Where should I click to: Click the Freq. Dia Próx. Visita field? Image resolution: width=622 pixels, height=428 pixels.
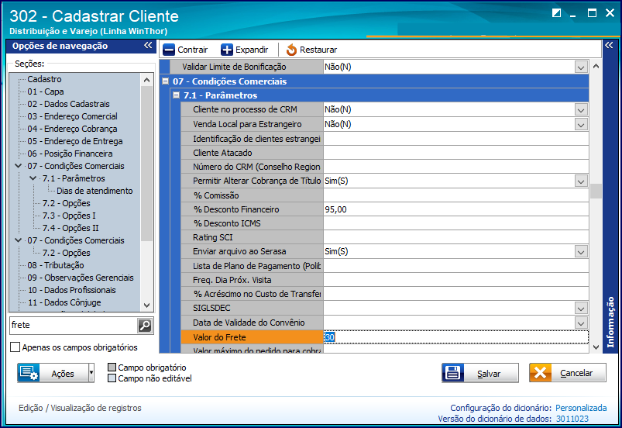[x=455, y=280]
